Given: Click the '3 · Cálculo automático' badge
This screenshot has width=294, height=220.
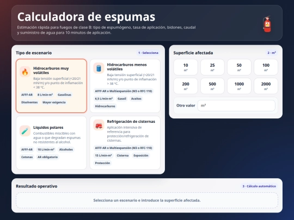Looking at the screenshot, I should tap(259, 186).
